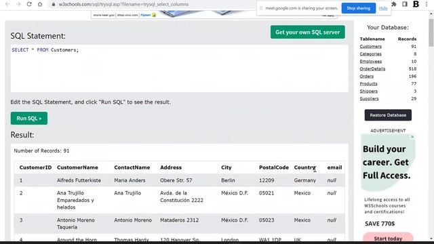Open the Categories table link
This screenshot has width=434, height=244.
(371, 54)
